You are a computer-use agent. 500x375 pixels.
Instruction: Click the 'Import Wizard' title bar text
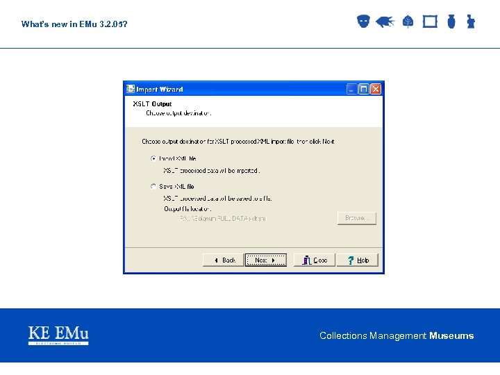click(x=160, y=90)
